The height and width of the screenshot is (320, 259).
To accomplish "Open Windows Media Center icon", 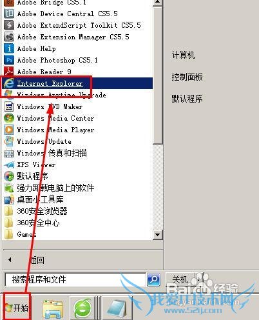I will click(9, 118).
